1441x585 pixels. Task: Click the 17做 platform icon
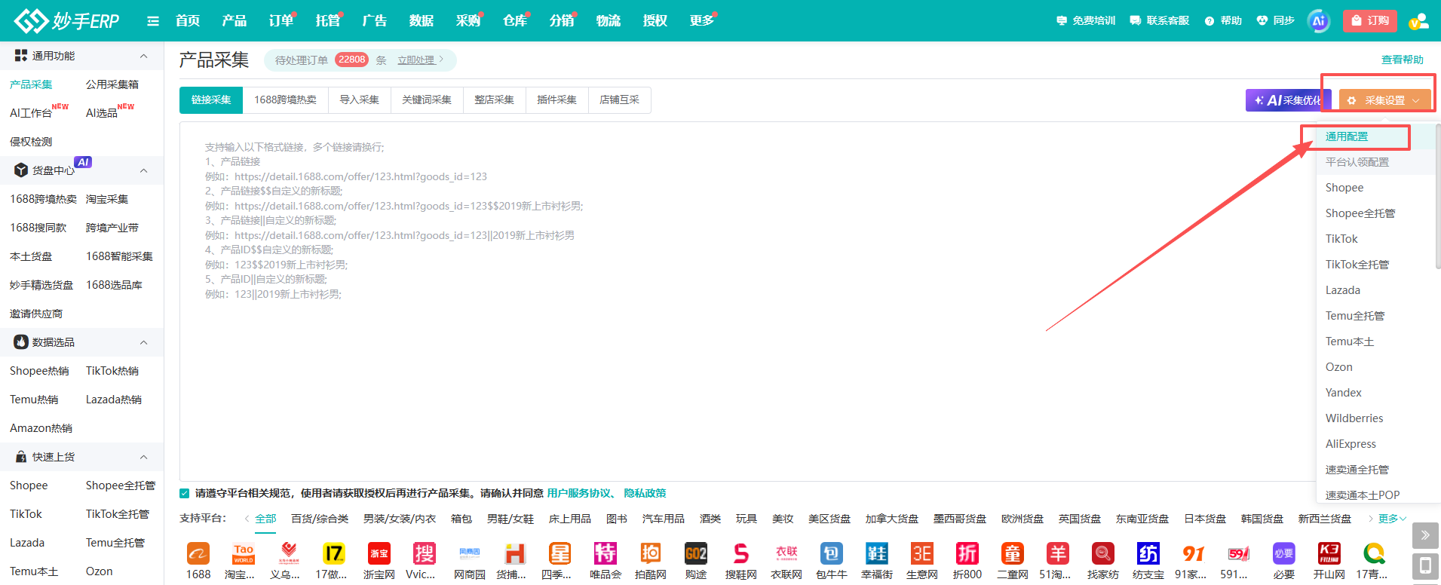pyautogui.click(x=333, y=553)
